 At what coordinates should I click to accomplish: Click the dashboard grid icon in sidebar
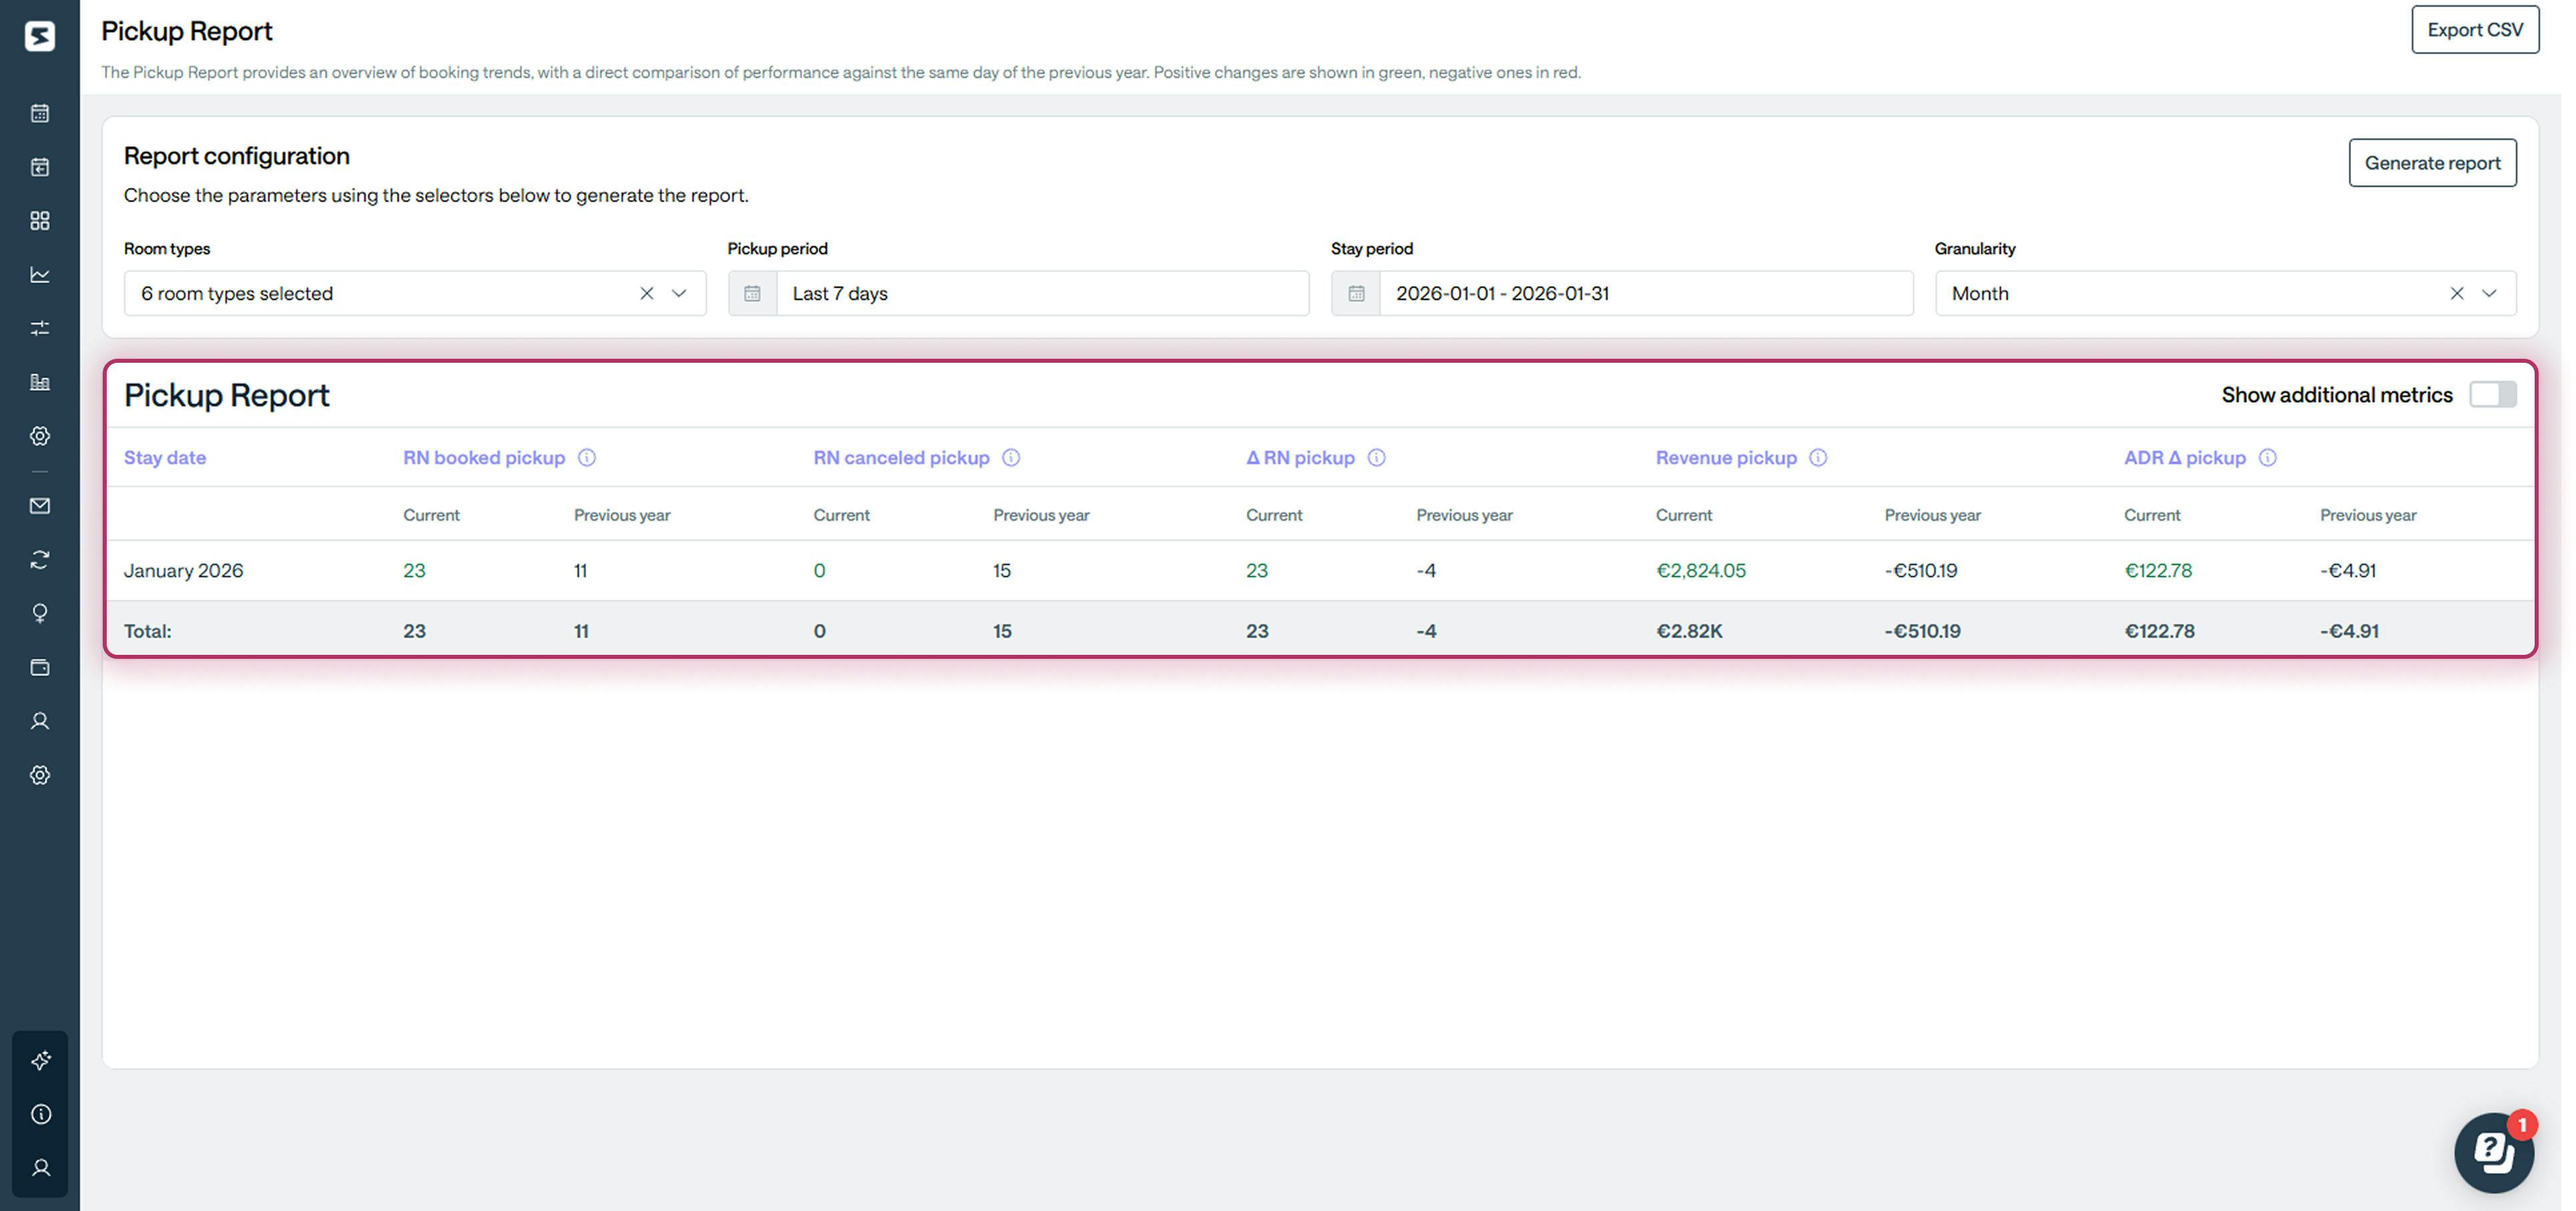point(40,221)
